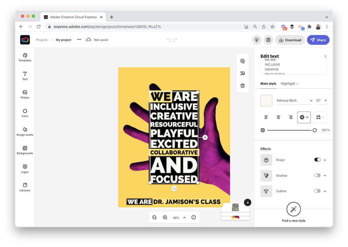
Task: Open the layer ordering tool
Action: (x=242, y=73)
